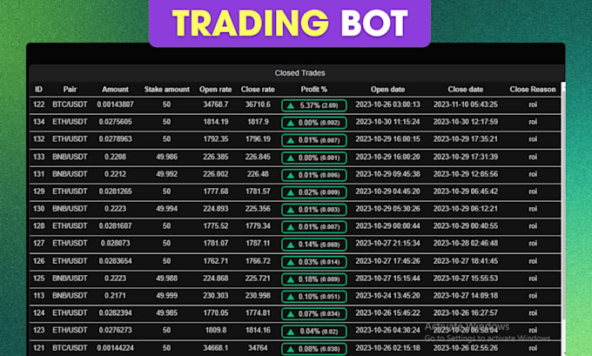The height and width of the screenshot is (356, 592).
Task: Click amount 0.0282394
Action: click(115, 313)
